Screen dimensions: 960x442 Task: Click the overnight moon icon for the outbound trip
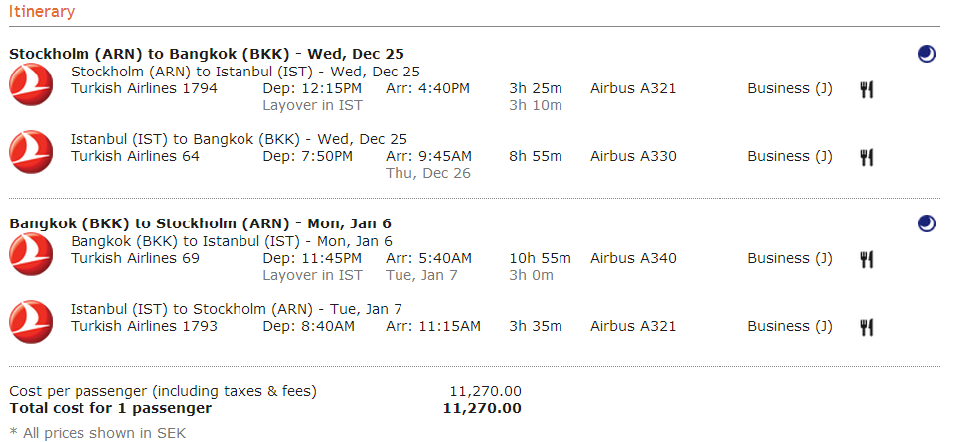coord(927,54)
